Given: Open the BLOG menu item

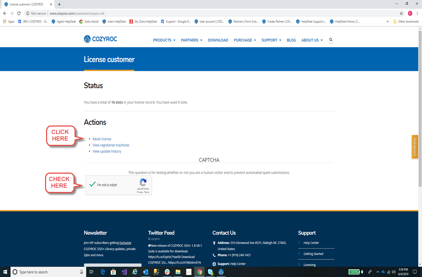Looking at the screenshot, I should click(x=291, y=40).
